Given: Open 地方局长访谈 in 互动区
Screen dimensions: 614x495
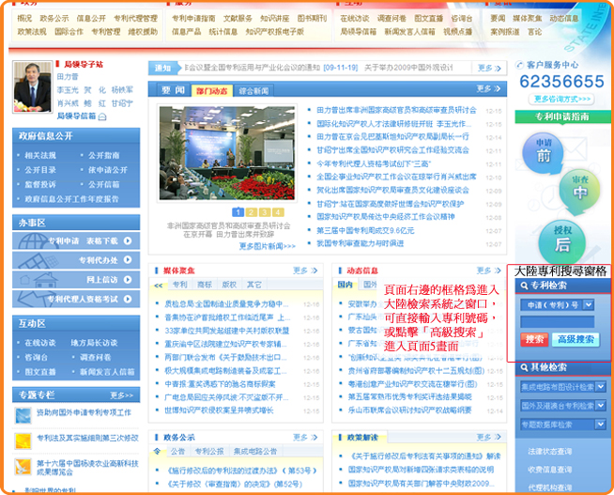Looking at the screenshot, I should tap(94, 343).
